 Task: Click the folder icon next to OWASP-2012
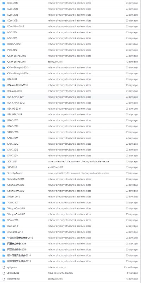(4, 44)
